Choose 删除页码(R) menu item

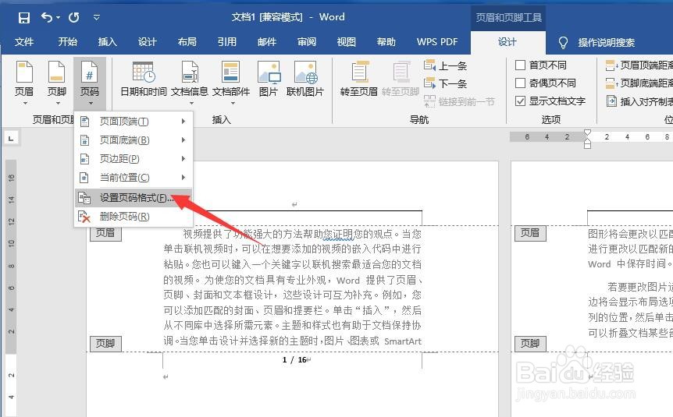point(134,217)
